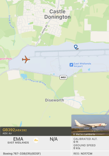This screenshot has width=109, height=156.
Task: Click the High St road label
Action: pos(45,29)
